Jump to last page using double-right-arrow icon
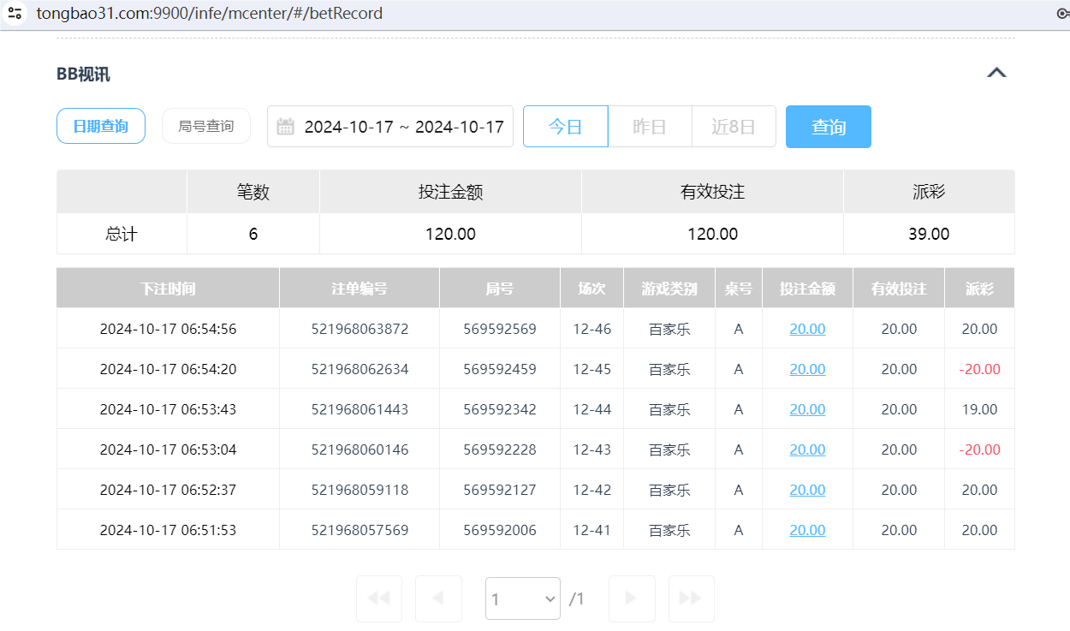Image resolution: width=1070 pixels, height=631 pixels. click(x=692, y=598)
